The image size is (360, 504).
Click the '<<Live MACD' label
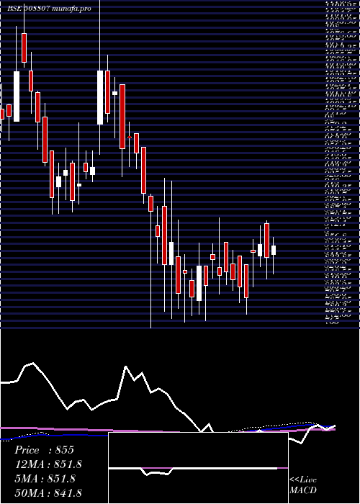click(x=303, y=485)
